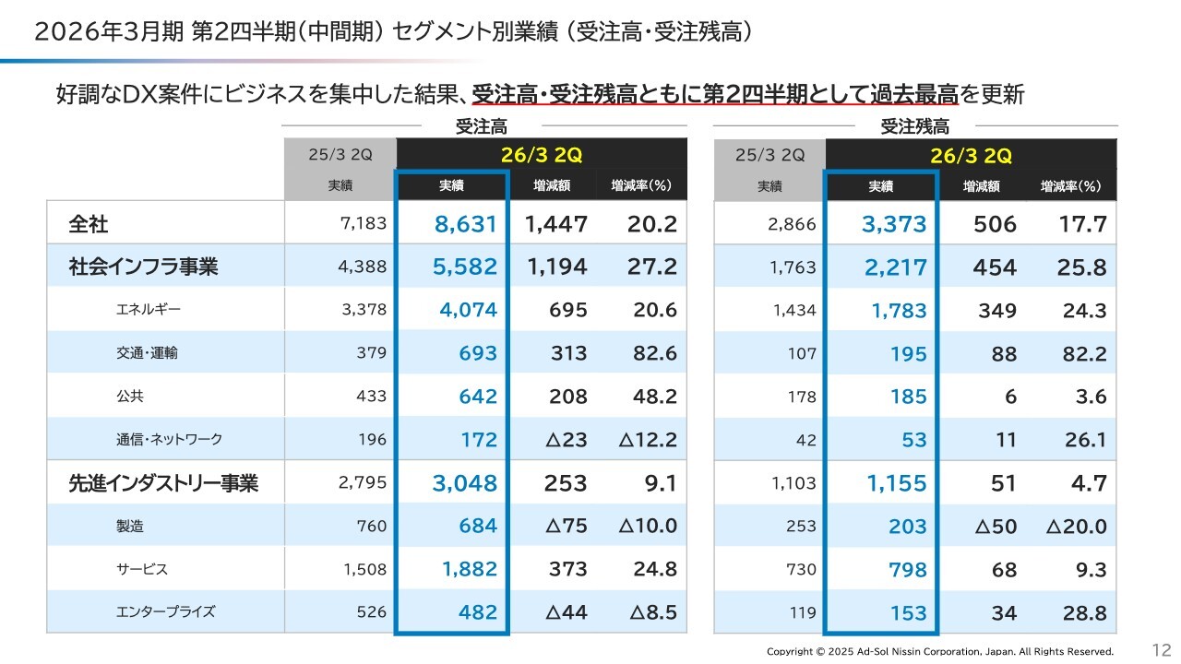Click the 26/3 2Q header above 受注高 table
Image resolution: width=1181 pixels, height=664 pixels.
pyautogui.click(x=542, y=154)
